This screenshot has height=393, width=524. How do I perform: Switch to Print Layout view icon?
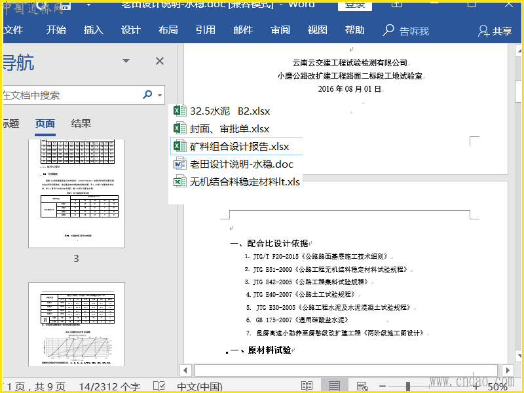point(334,386)
